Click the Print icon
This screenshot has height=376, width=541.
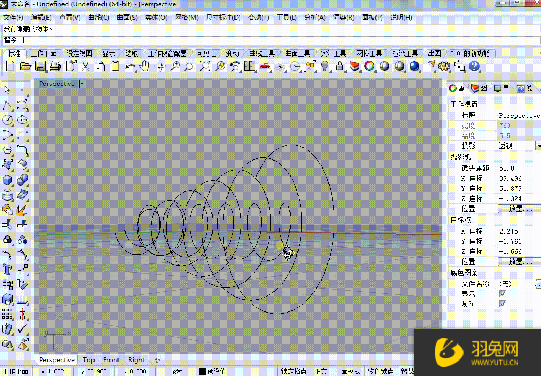(55, 66)
